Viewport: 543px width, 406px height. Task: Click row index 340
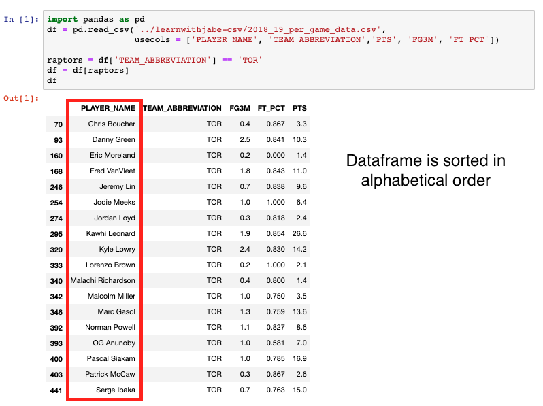(56, 281)
